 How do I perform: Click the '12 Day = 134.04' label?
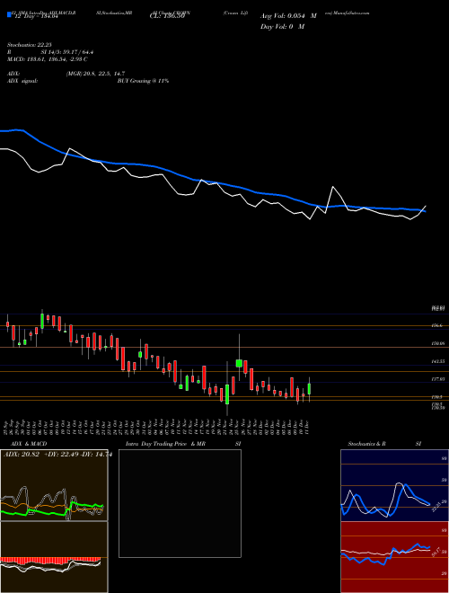pos(36,17)
